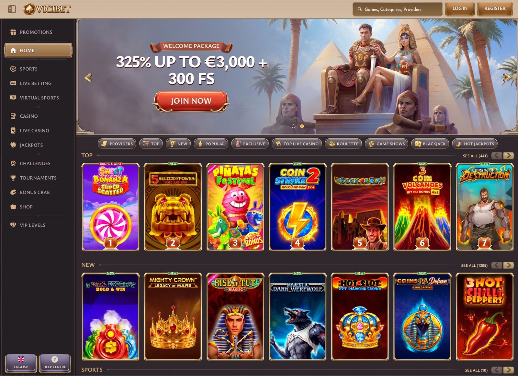Select the Roulette category tab

[x=343, y=144]
